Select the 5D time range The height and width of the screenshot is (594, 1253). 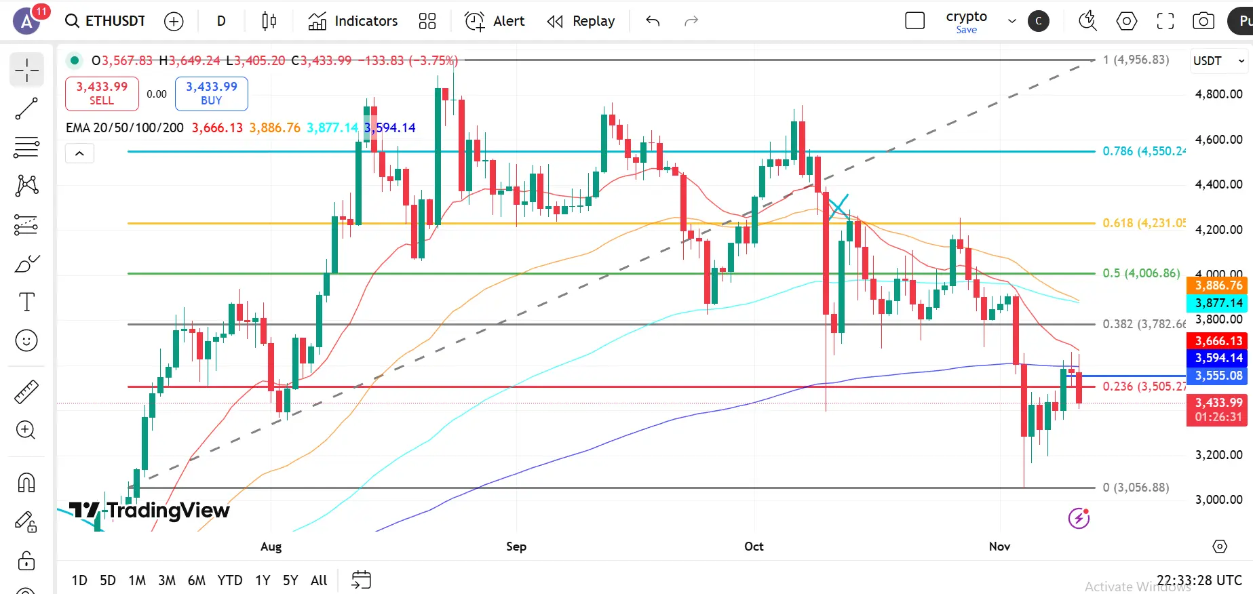[108, 580]
